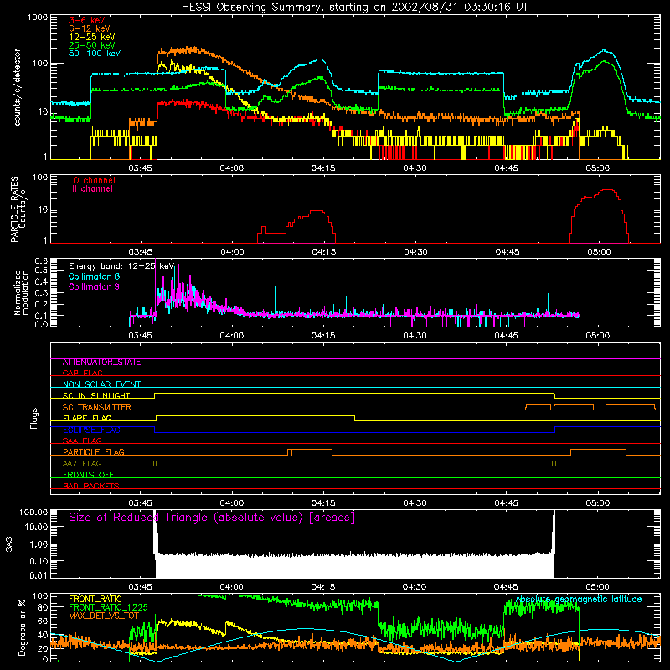Click the Size of Reduced Triangle [arcsec] label
This screenshot has width=670, height=670.
[212, 518]
